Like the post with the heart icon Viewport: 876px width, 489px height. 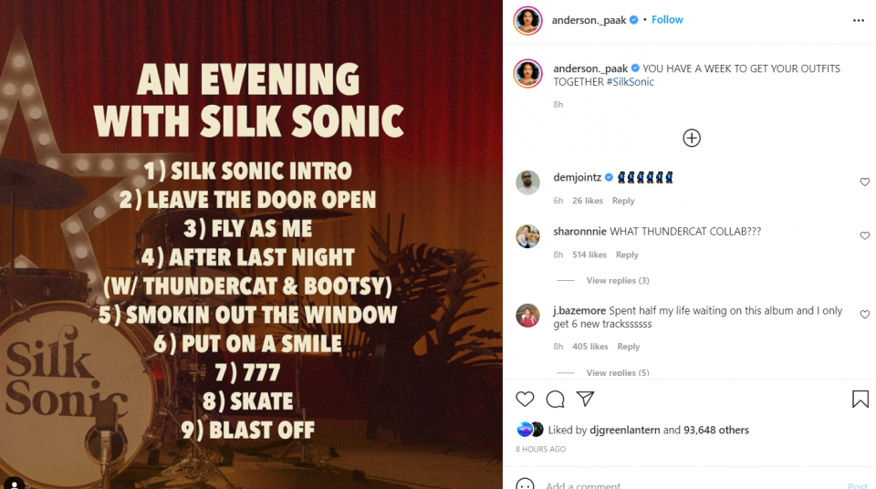pyautogui.click(x=525, y=399)
